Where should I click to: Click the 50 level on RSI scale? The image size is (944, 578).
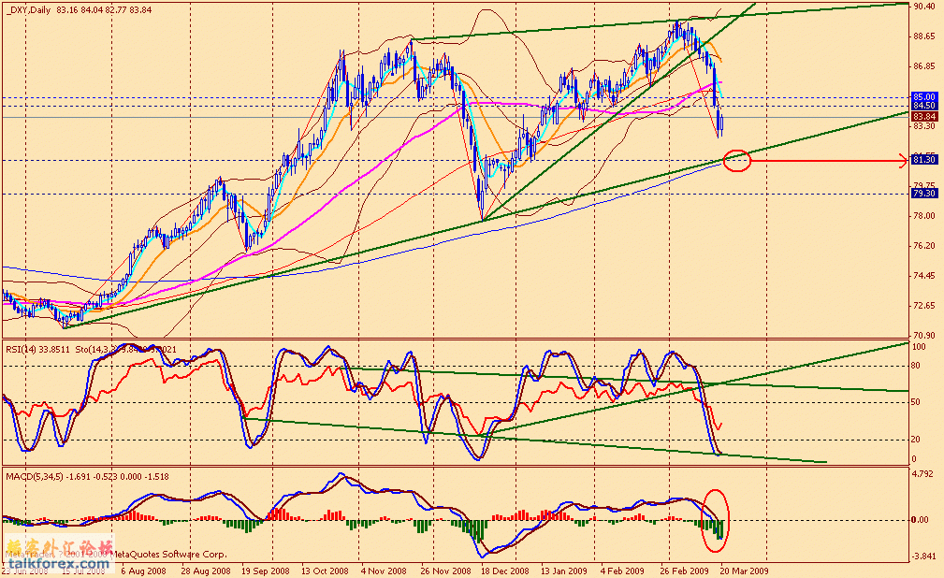916,402
